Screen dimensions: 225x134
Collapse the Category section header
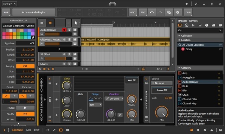point(200,68)
